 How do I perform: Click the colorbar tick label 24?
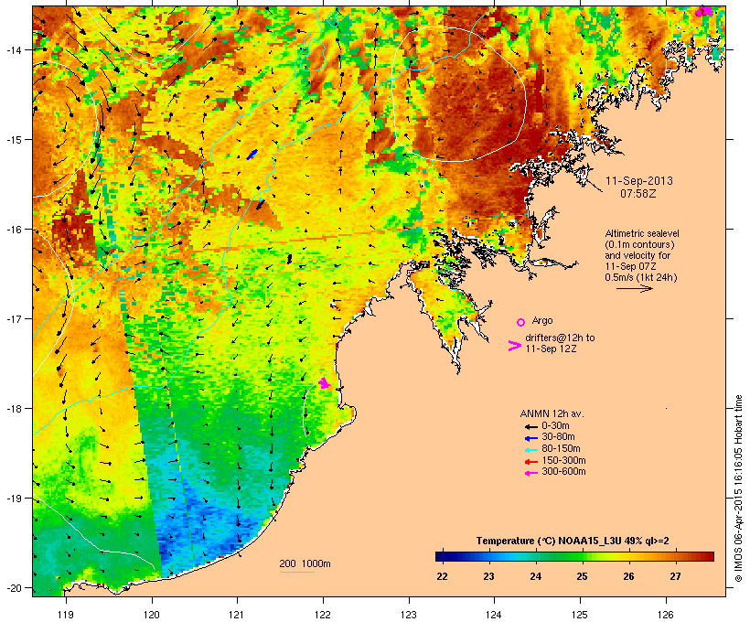[535, 576]
